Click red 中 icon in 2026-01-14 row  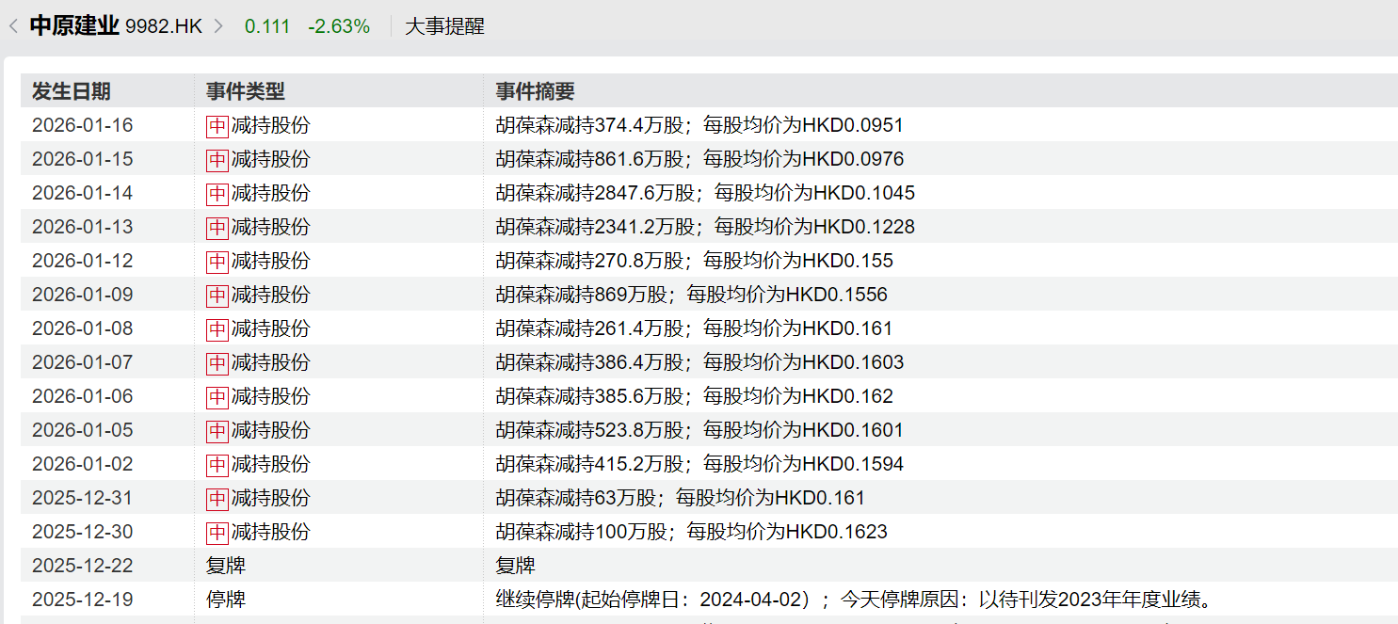pyautogui.click(x=217, y=193)
